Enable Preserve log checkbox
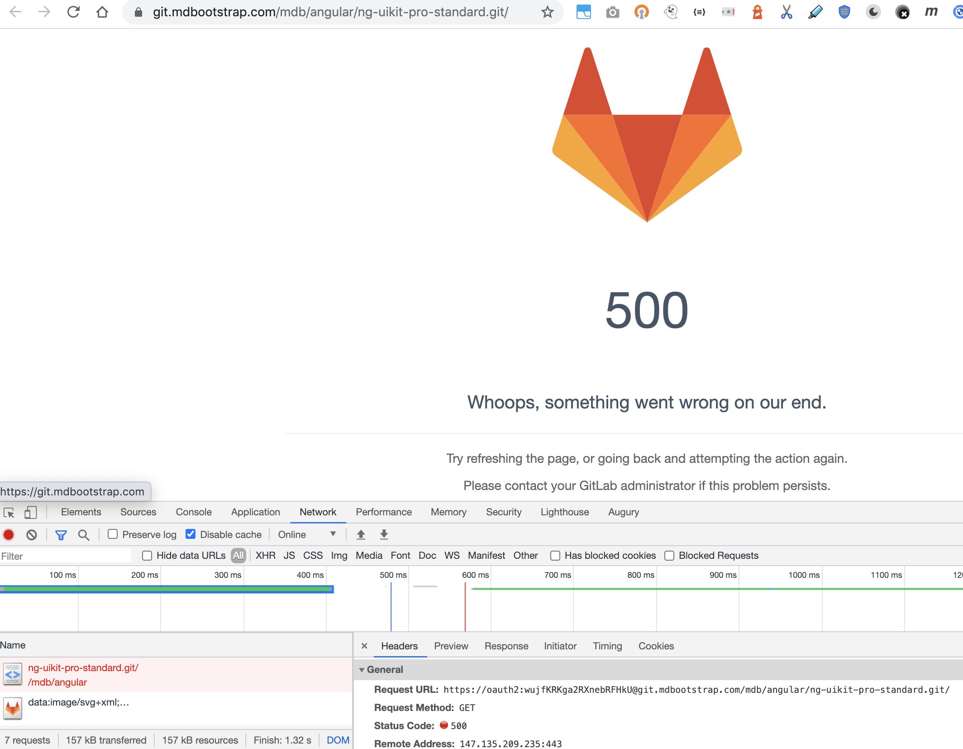The width and height of the screenshot is (963, 749). [113, 534]
